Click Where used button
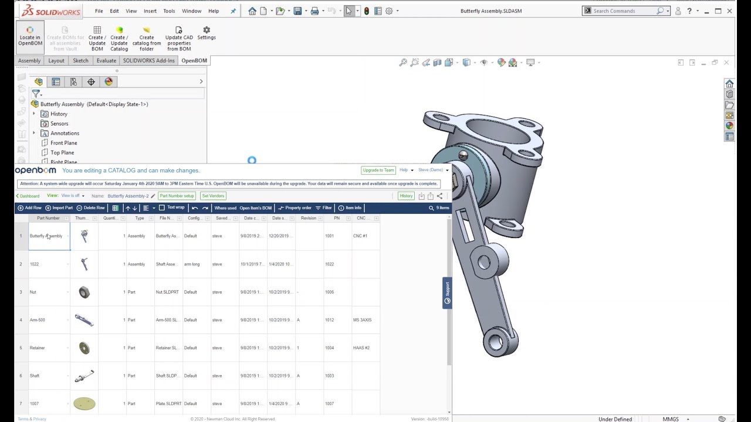The image size is (751, 422). pyautogui.click(x=225, y=208)
